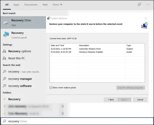
Task: Click the Back button
Action: pos(111,100)
